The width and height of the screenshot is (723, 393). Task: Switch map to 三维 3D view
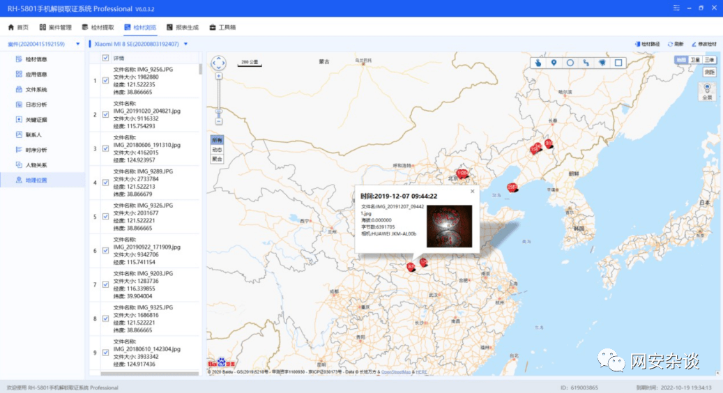pos(709,61)
